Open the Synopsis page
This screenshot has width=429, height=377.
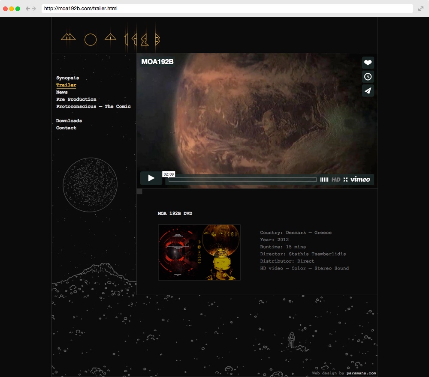point(67,78)
